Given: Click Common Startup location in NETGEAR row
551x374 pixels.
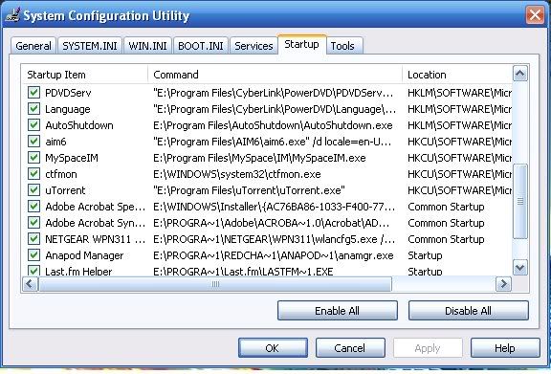Looking at the screenshot, I should pyautogui.click(x=446, y=239).
